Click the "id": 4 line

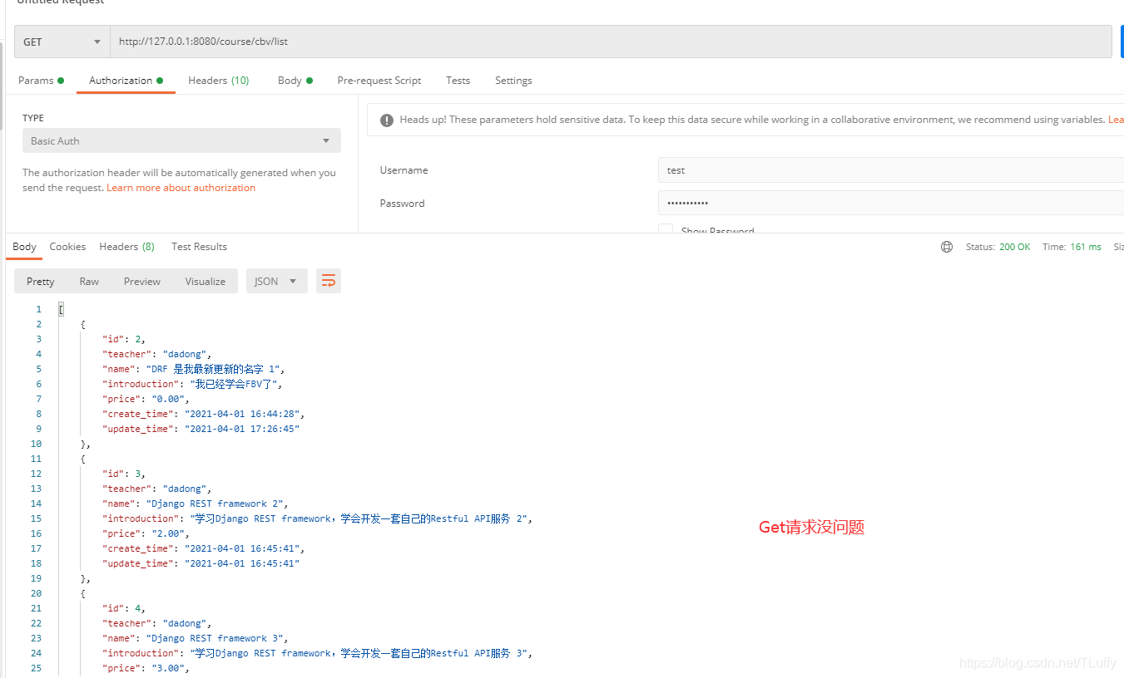(124, 608)
